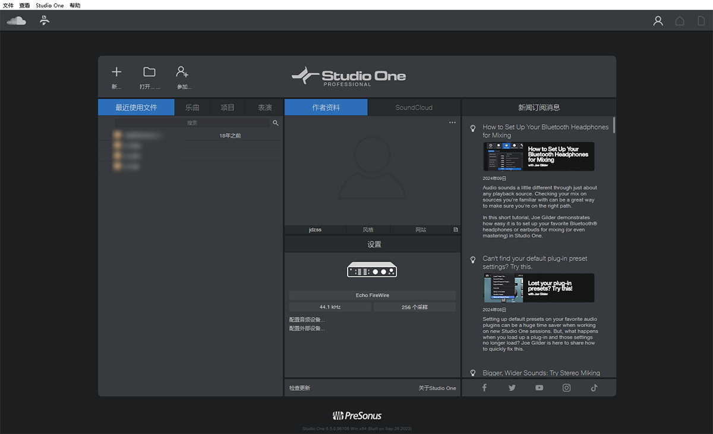Viewport: 713px width, 434px height.
Task: Click lightbulb icon beside Bluetooth Headphones article
Action: click(x=473, y=128)
